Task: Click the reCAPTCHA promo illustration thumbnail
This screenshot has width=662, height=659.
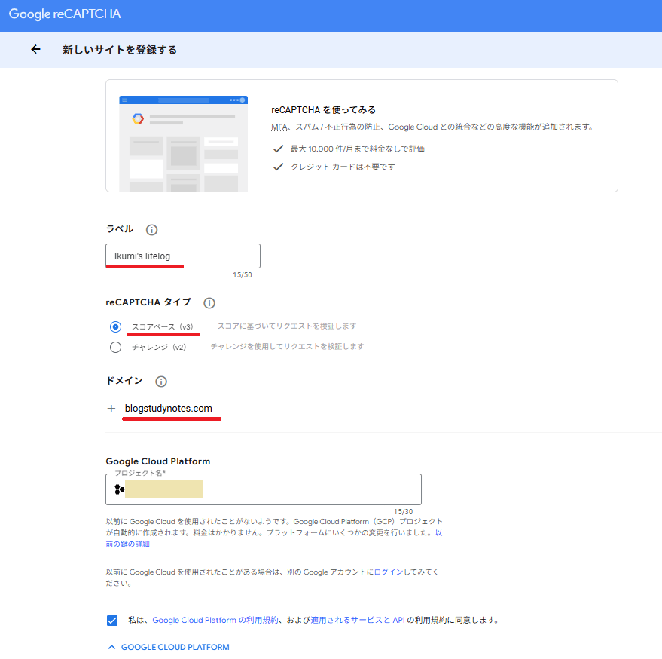Action: [x=183, y=144]
